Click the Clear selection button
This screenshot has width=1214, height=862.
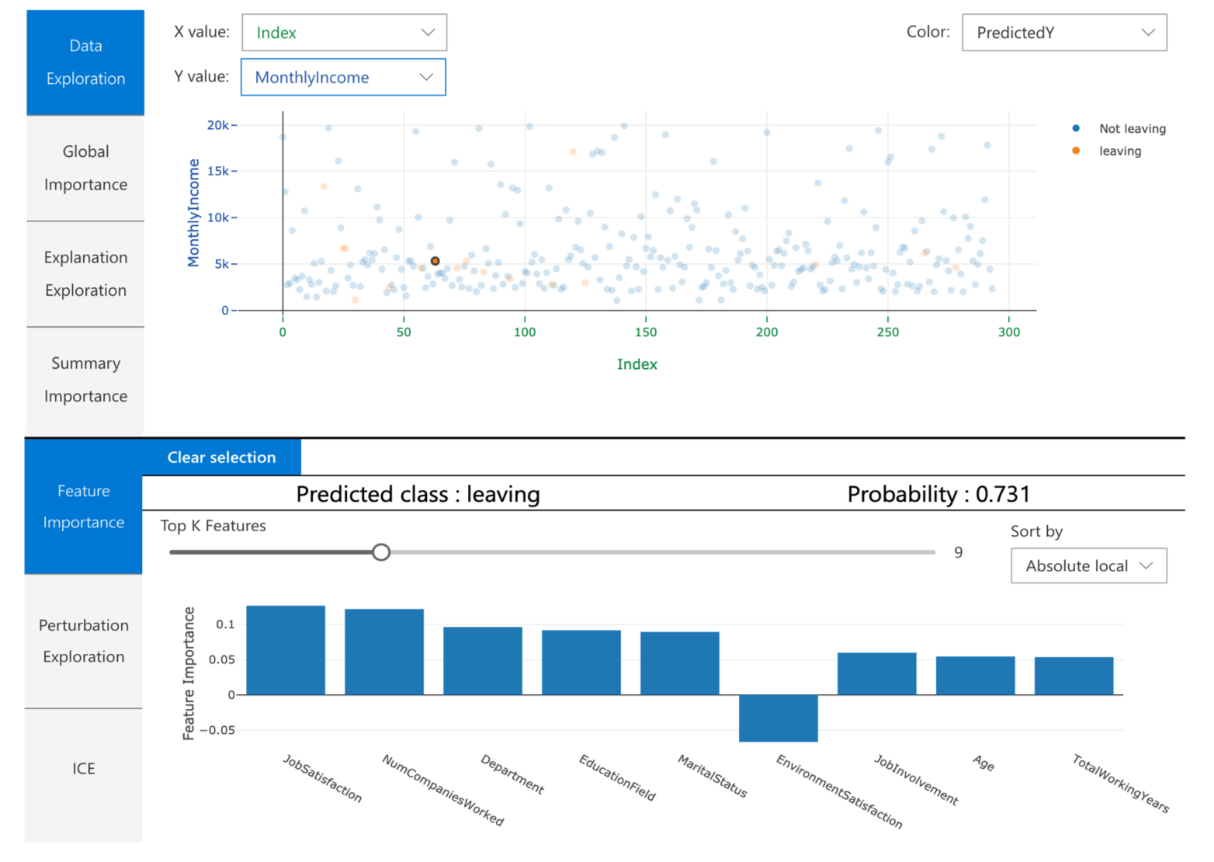coord(222,457)
